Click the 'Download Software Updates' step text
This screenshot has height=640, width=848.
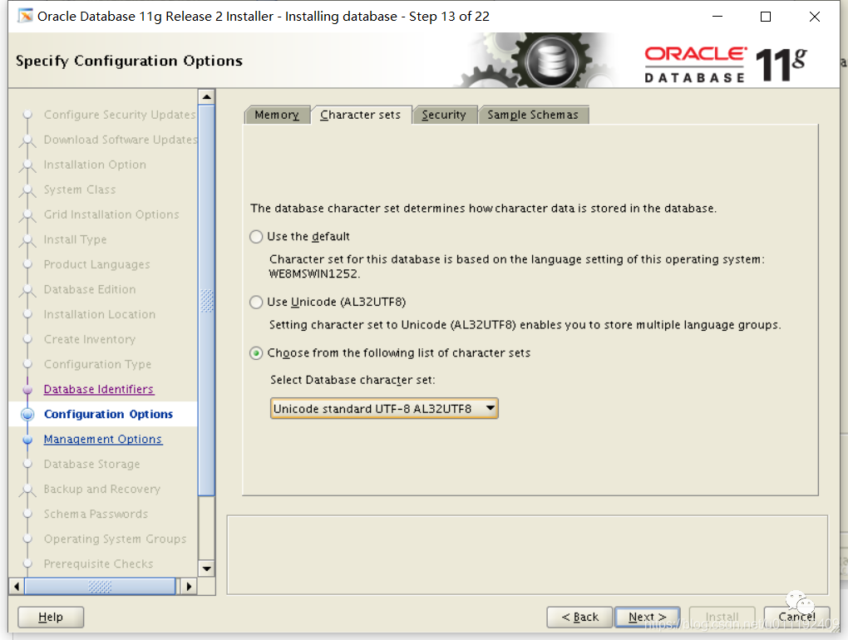121,140
